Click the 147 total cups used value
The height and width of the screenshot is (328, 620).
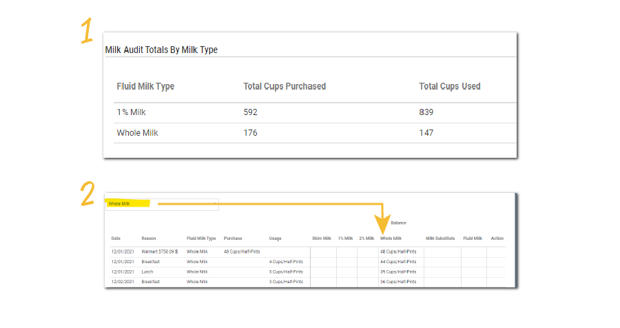426,133
